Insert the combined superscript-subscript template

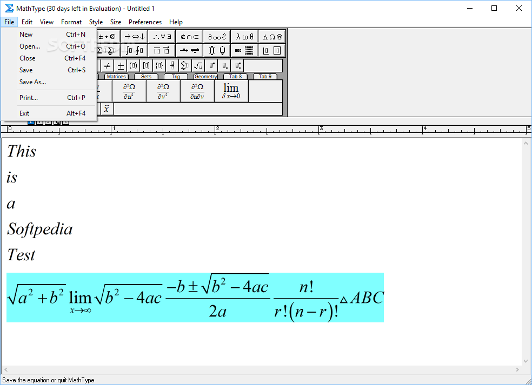237,66
